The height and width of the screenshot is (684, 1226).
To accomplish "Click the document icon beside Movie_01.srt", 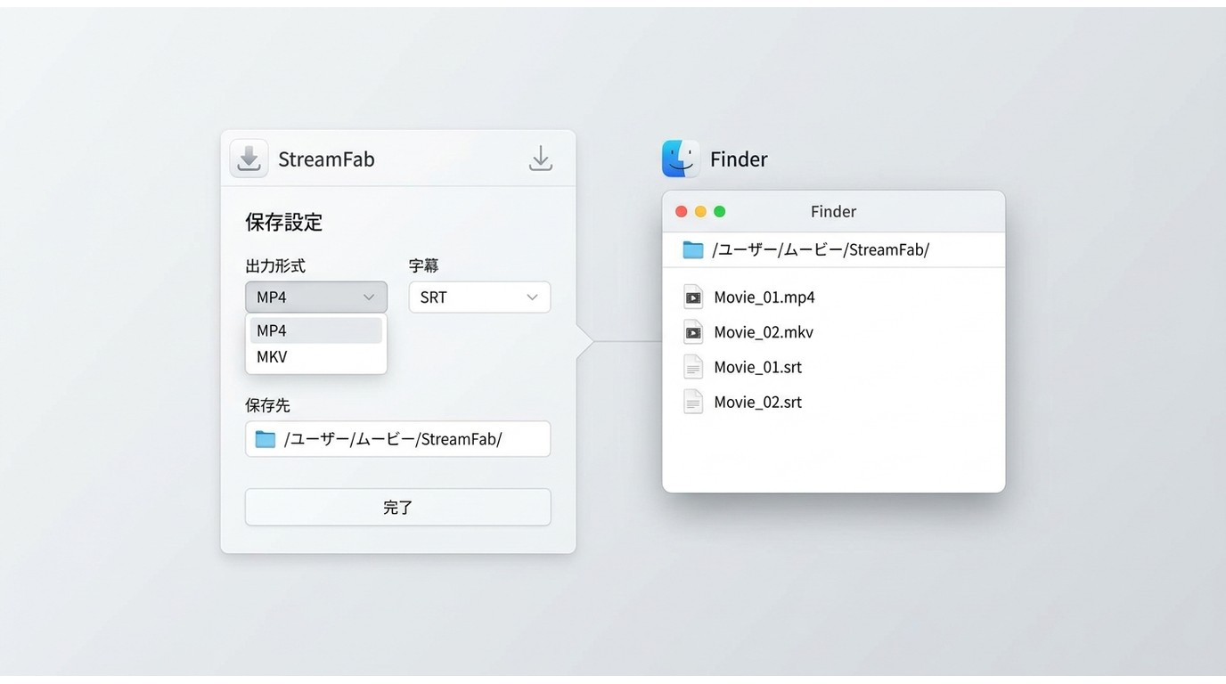I will tap(693, 367).
